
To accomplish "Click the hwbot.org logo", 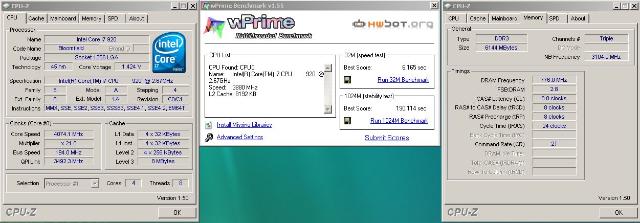I will point(392,24).
